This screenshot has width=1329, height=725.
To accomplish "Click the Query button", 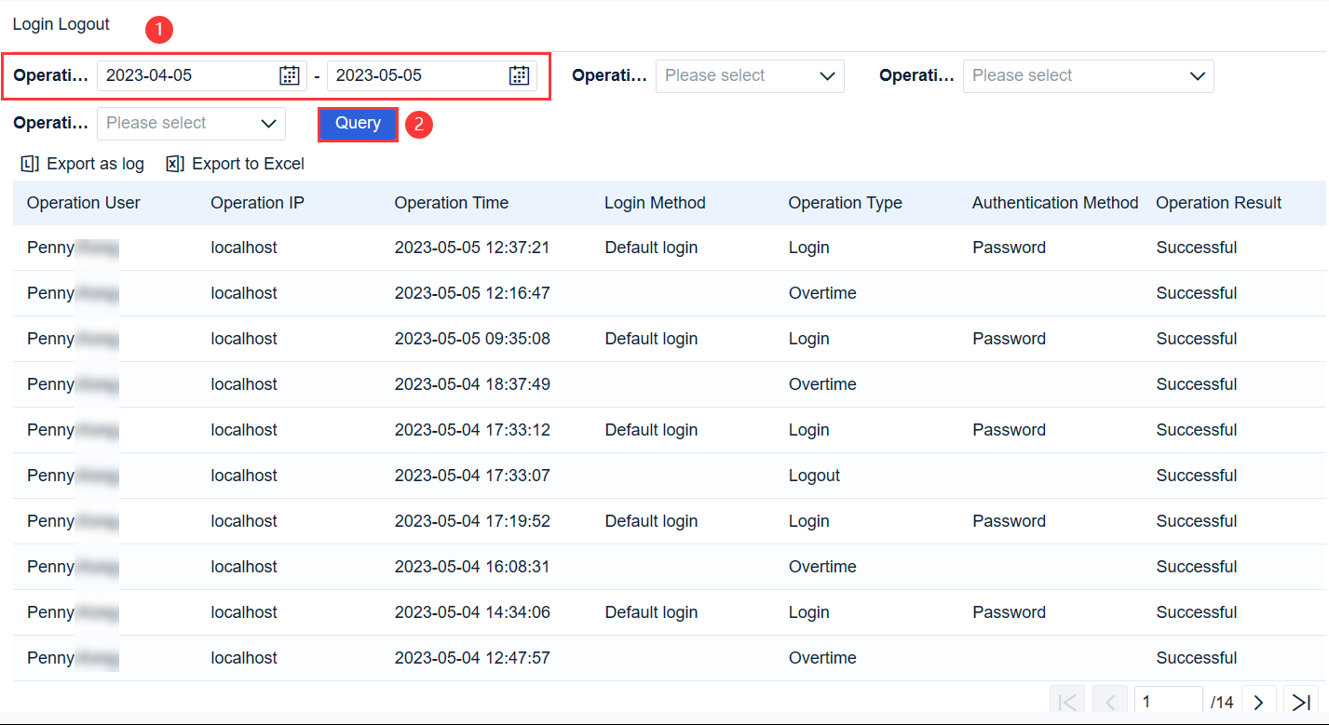I will coord(358,123).
